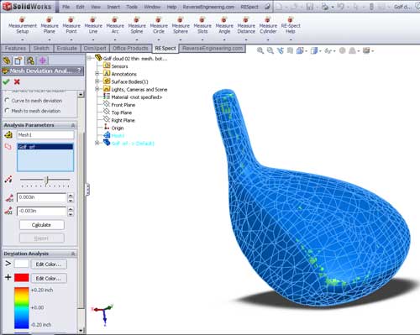The height and width of the screenshot is (335, 420).
Task: Click Zoom to Area view icon
Action: coord(270,50)
